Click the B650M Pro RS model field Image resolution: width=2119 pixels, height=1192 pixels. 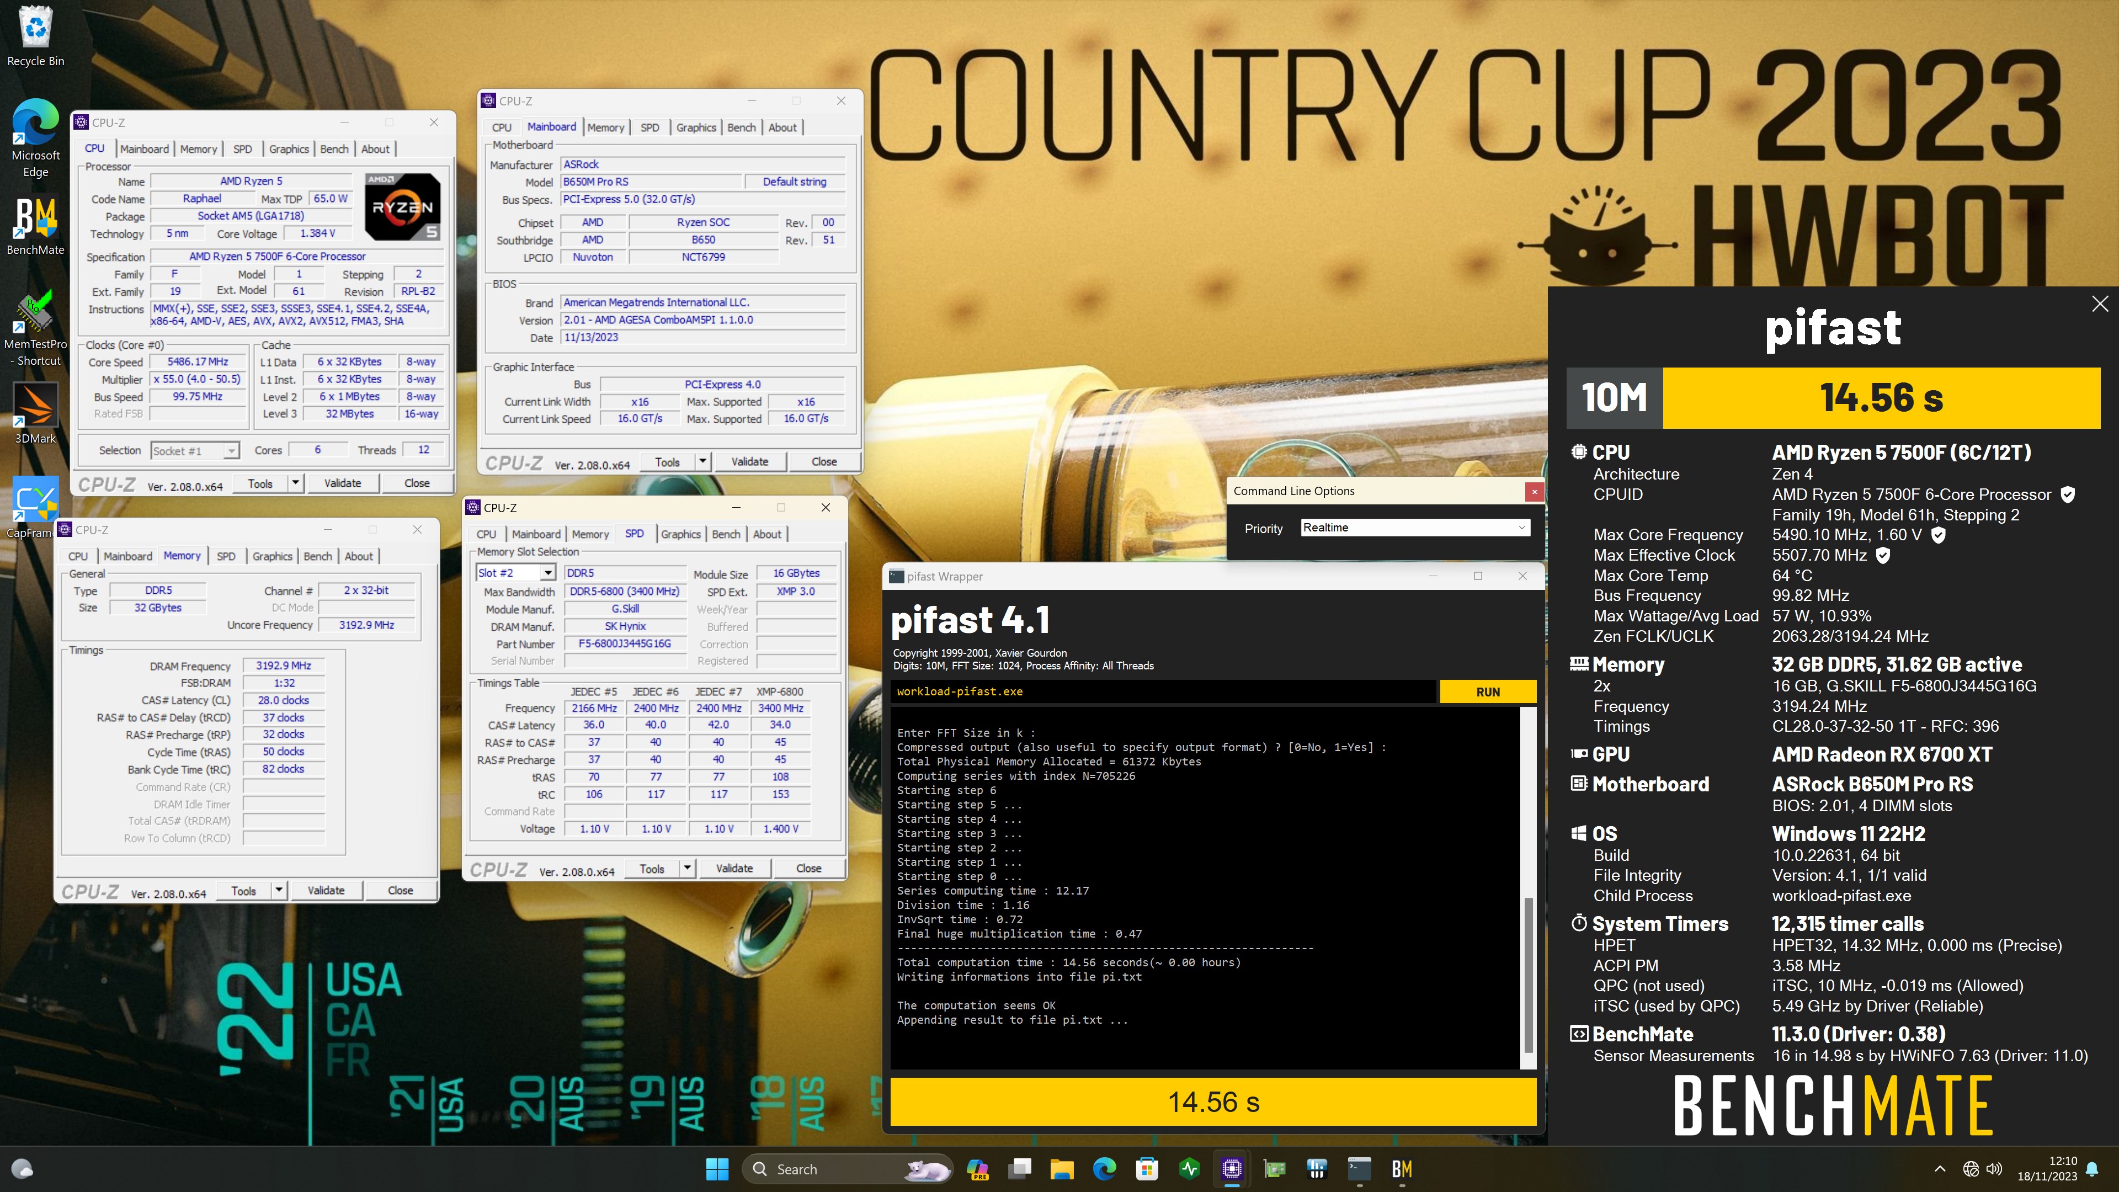click(x=651, y=182)
